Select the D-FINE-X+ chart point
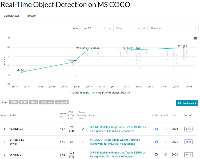This screenshot has width=200, height=159. (x=183, y=48)
